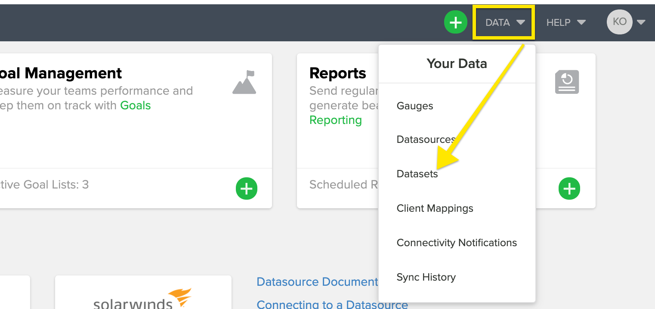Open the HELP dropdown menu
Image resolution: width=655 pixels, height=309 pixels.
566,22
